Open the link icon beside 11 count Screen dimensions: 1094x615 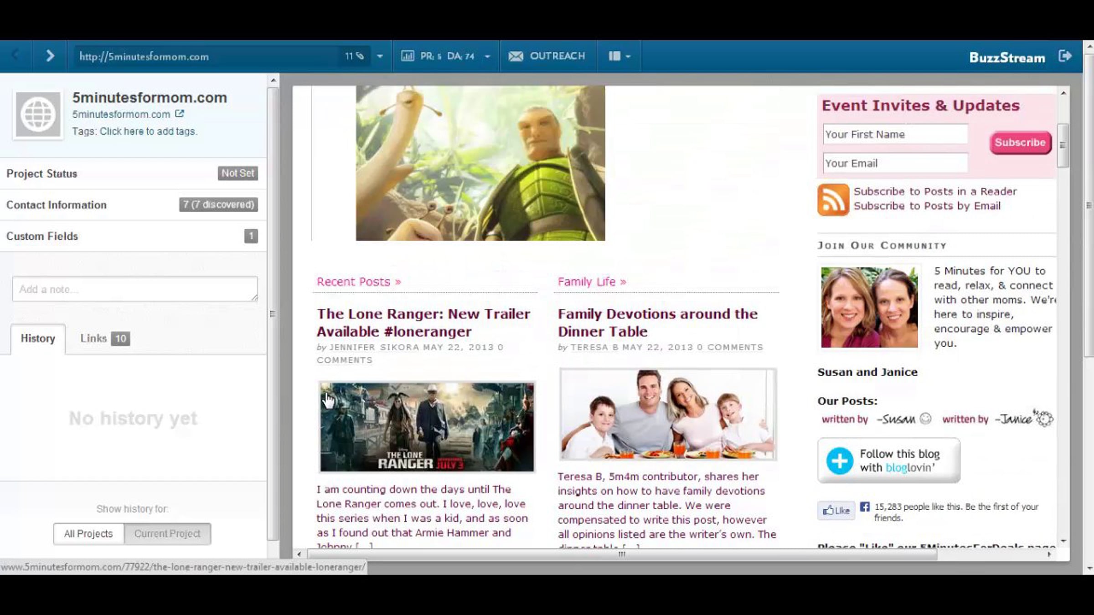click(x=360, y=56)
